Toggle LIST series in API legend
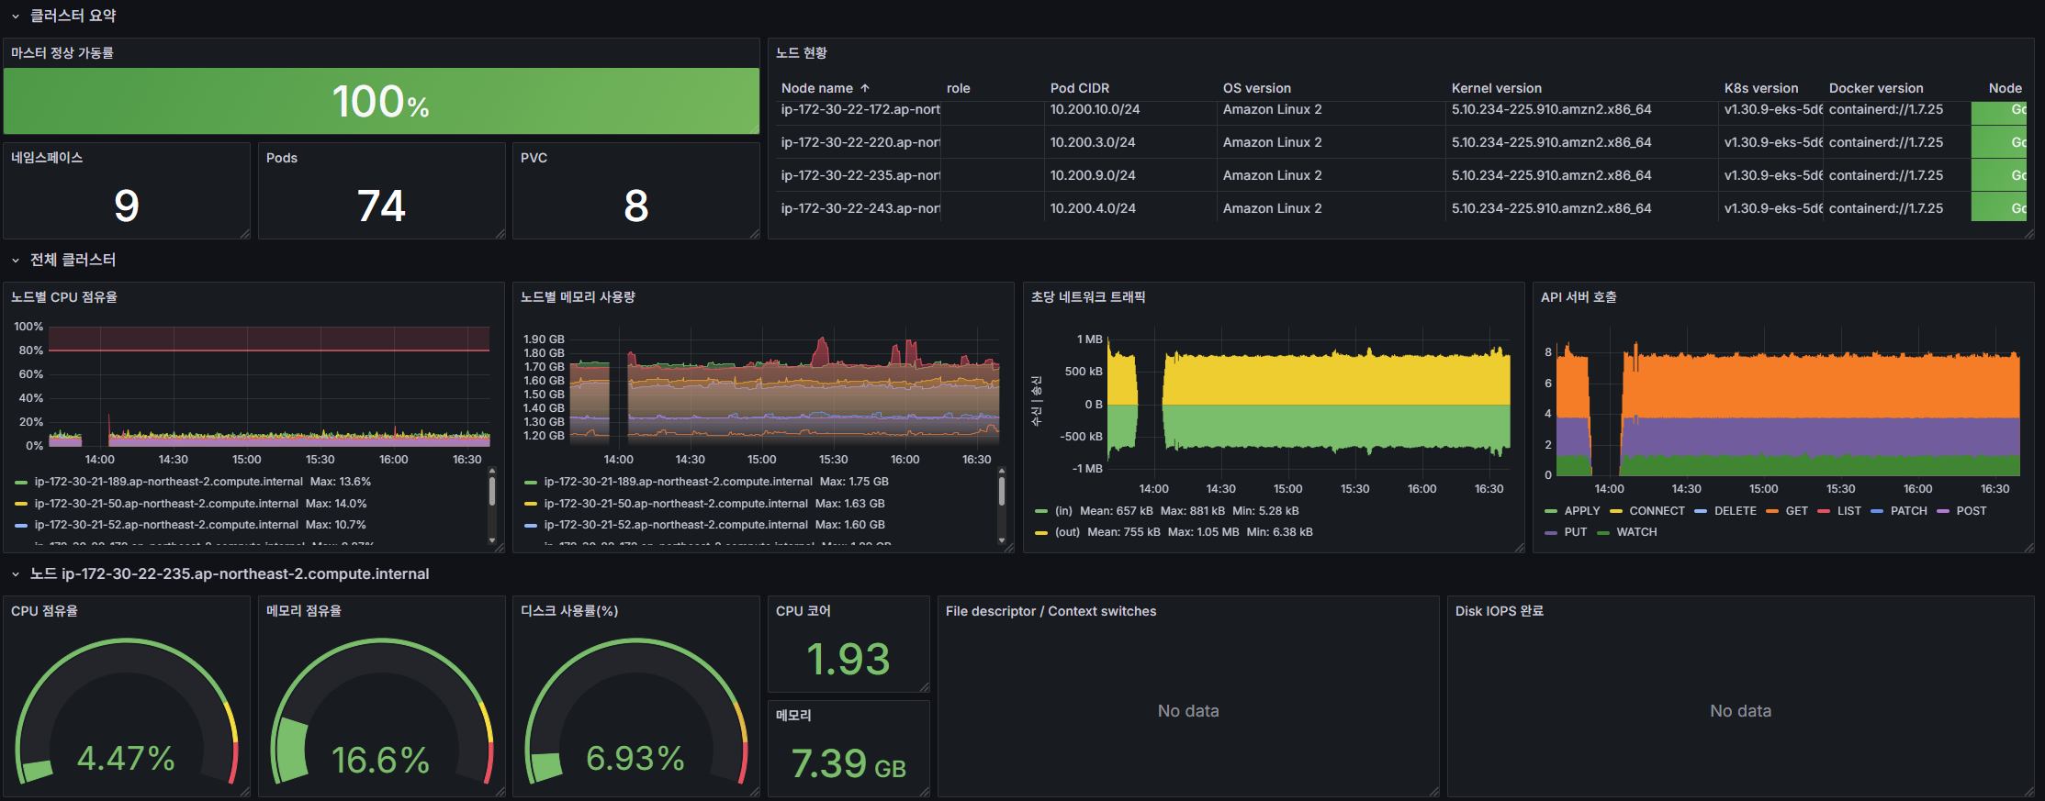Image resolution: width=2045 pixels, height=801 pixels. click(1849, 511)
